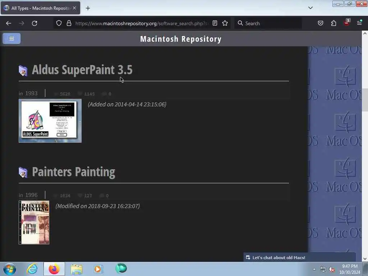Click the Aldus SuperPaint folder icon

pos(23,71)
